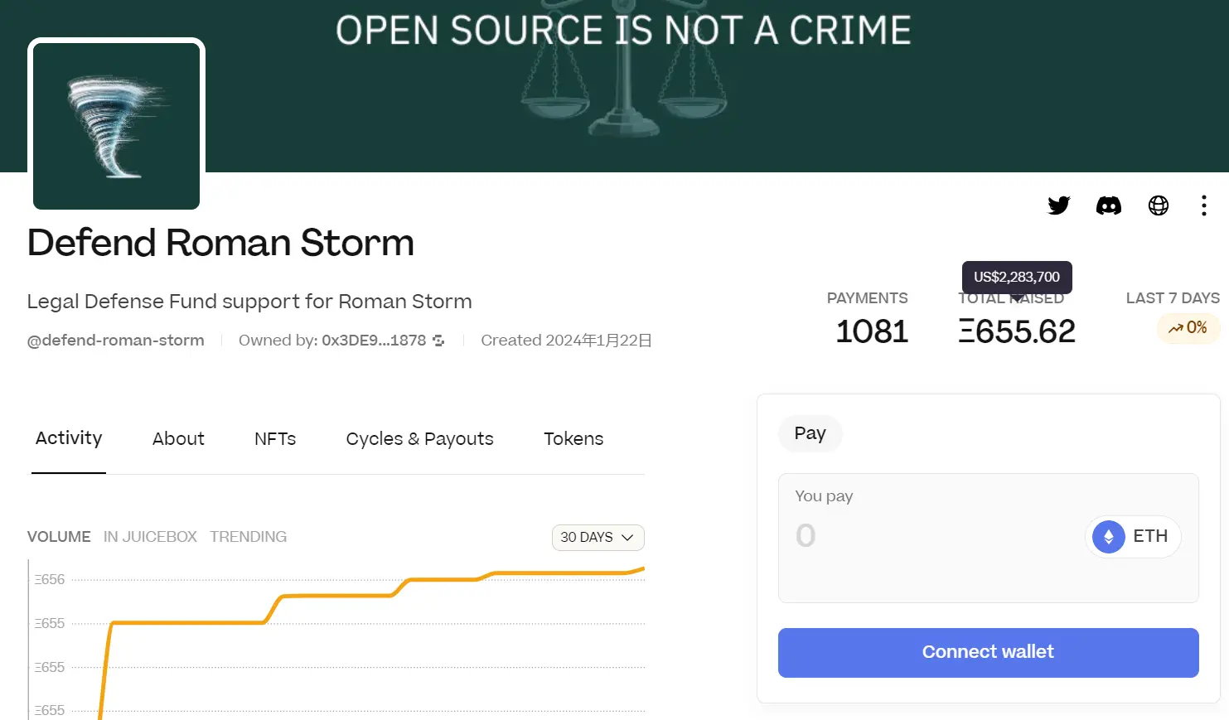Show the TRENDING chart view
This screenshot has height=720, width=1229.
click(x=248, y=536)
